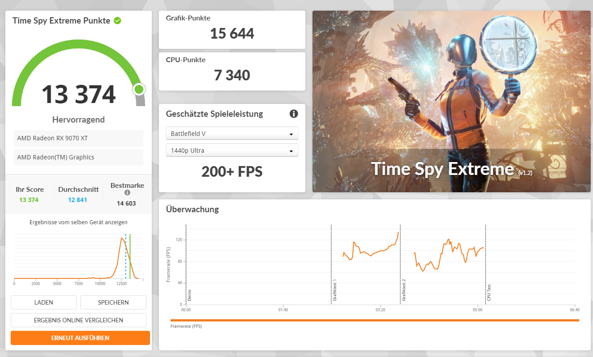Select AMD Radeon RX 9070 XT entry
The image size is (593, 357).
[x=79, y=138]
